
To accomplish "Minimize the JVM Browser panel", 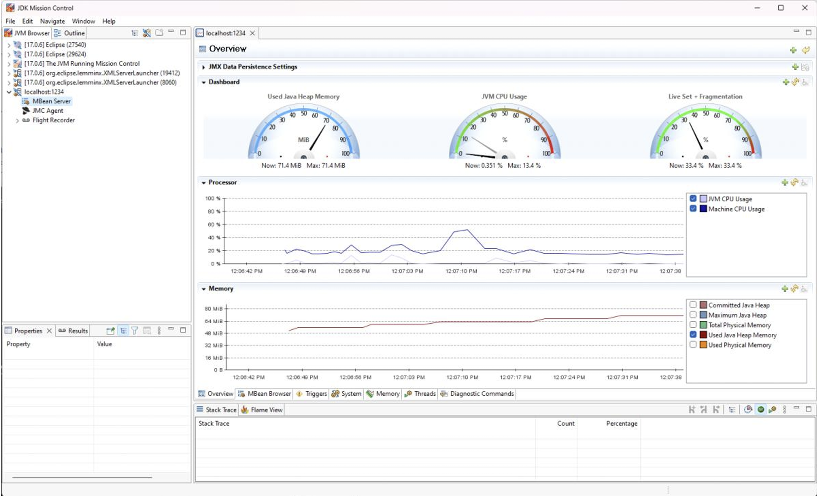I will point(171,32).
